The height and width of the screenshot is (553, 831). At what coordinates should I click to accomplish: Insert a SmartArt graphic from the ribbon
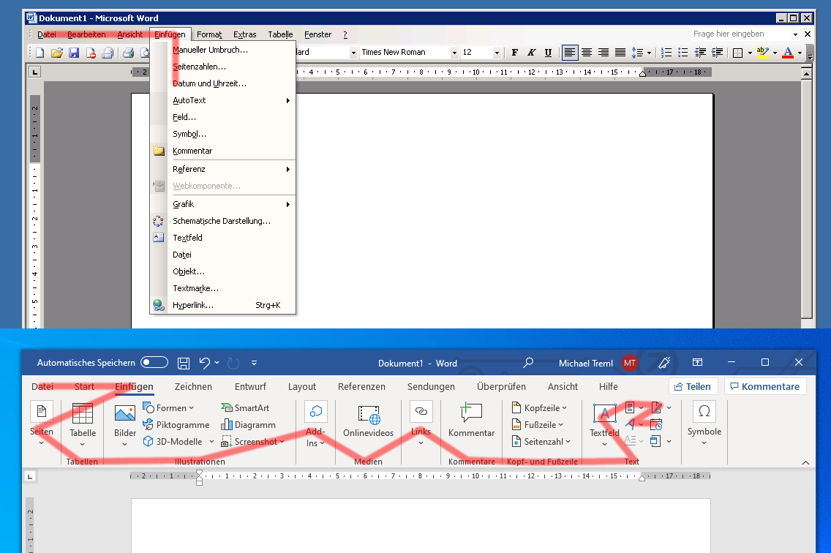tap(245, 407)
